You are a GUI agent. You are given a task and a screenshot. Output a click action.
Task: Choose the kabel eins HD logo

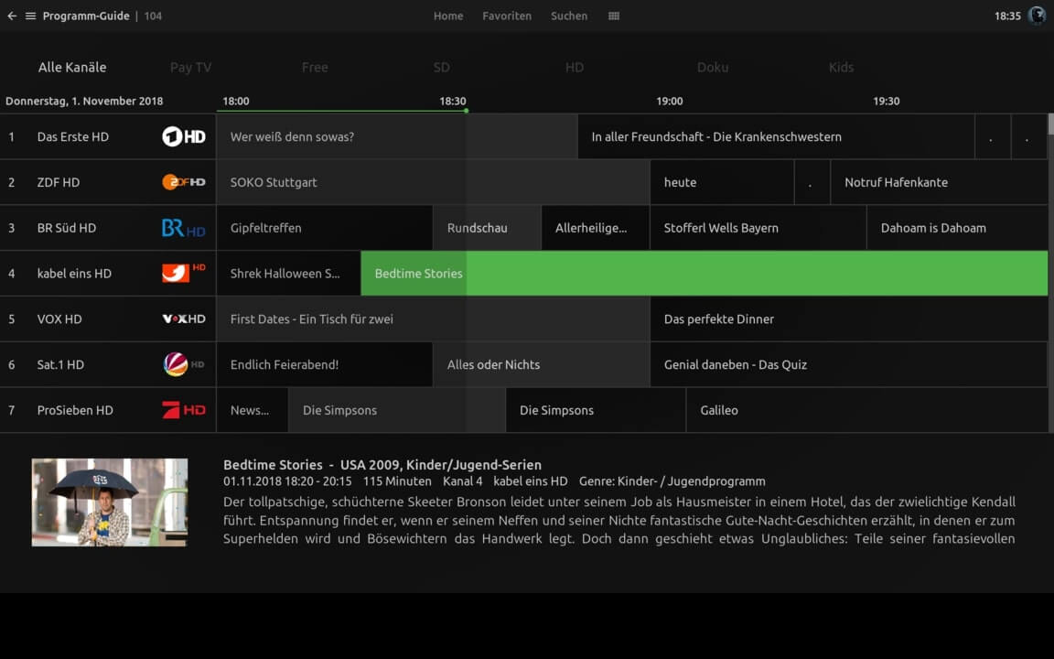184,273
